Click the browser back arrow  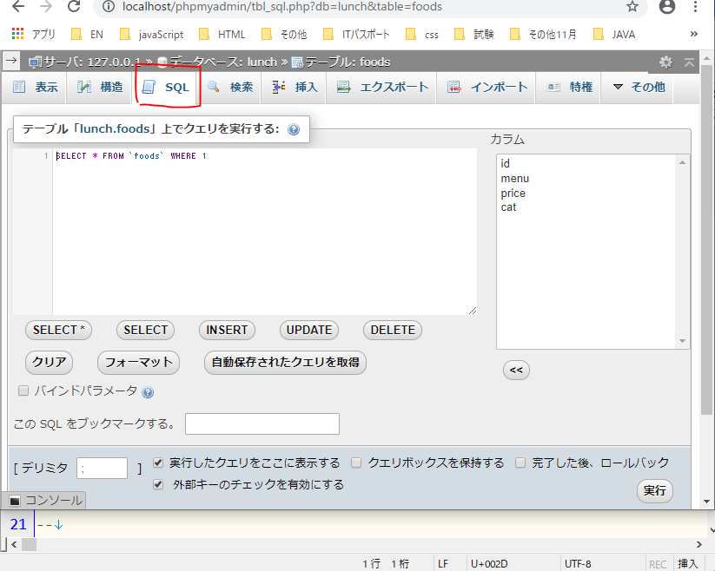click(18, 6)
